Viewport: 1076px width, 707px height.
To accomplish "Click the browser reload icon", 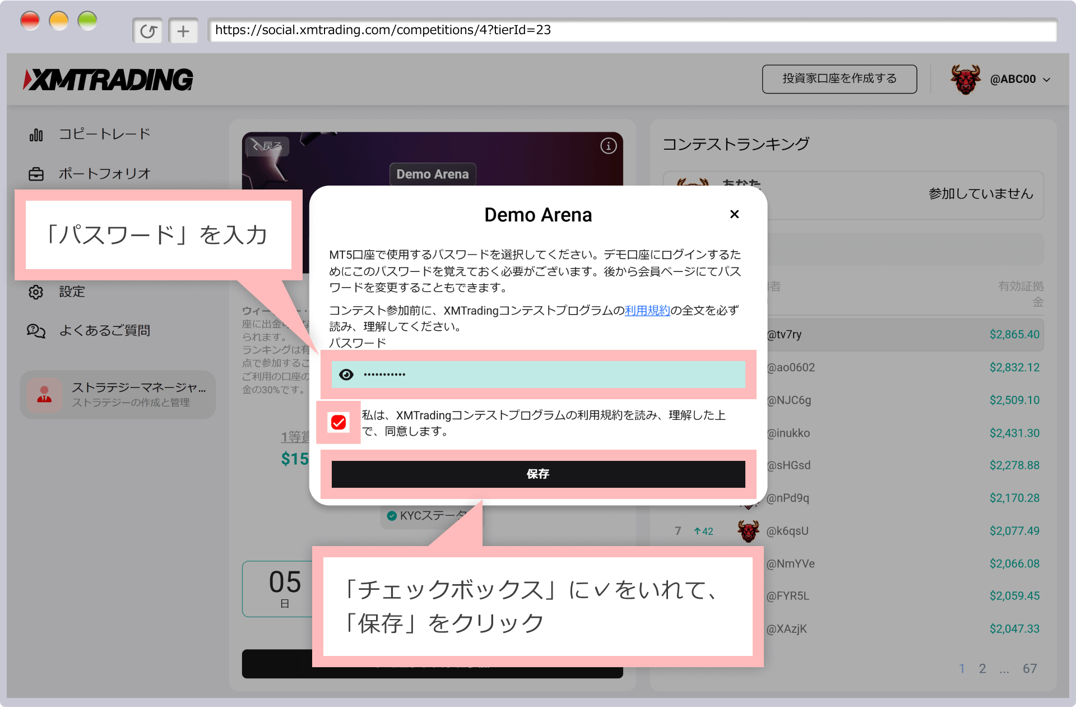I will pyautogui.click(x=148, y=31).
